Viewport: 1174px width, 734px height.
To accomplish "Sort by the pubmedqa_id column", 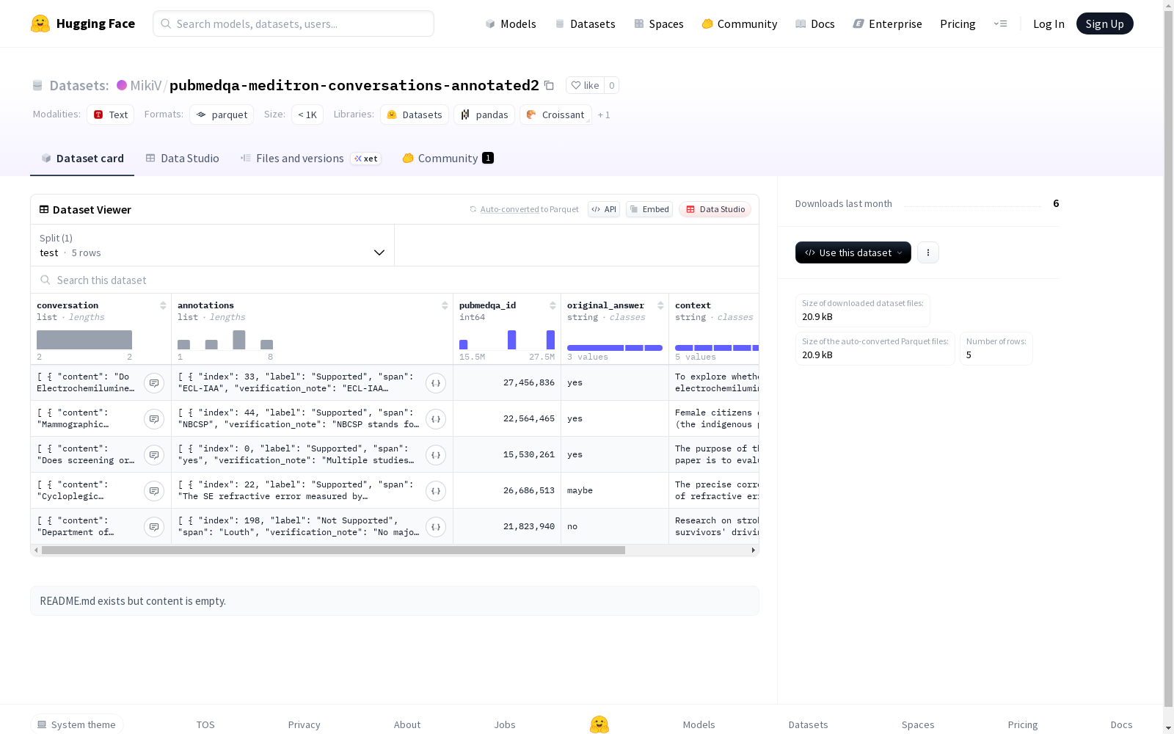I will [x=553, y=305].
